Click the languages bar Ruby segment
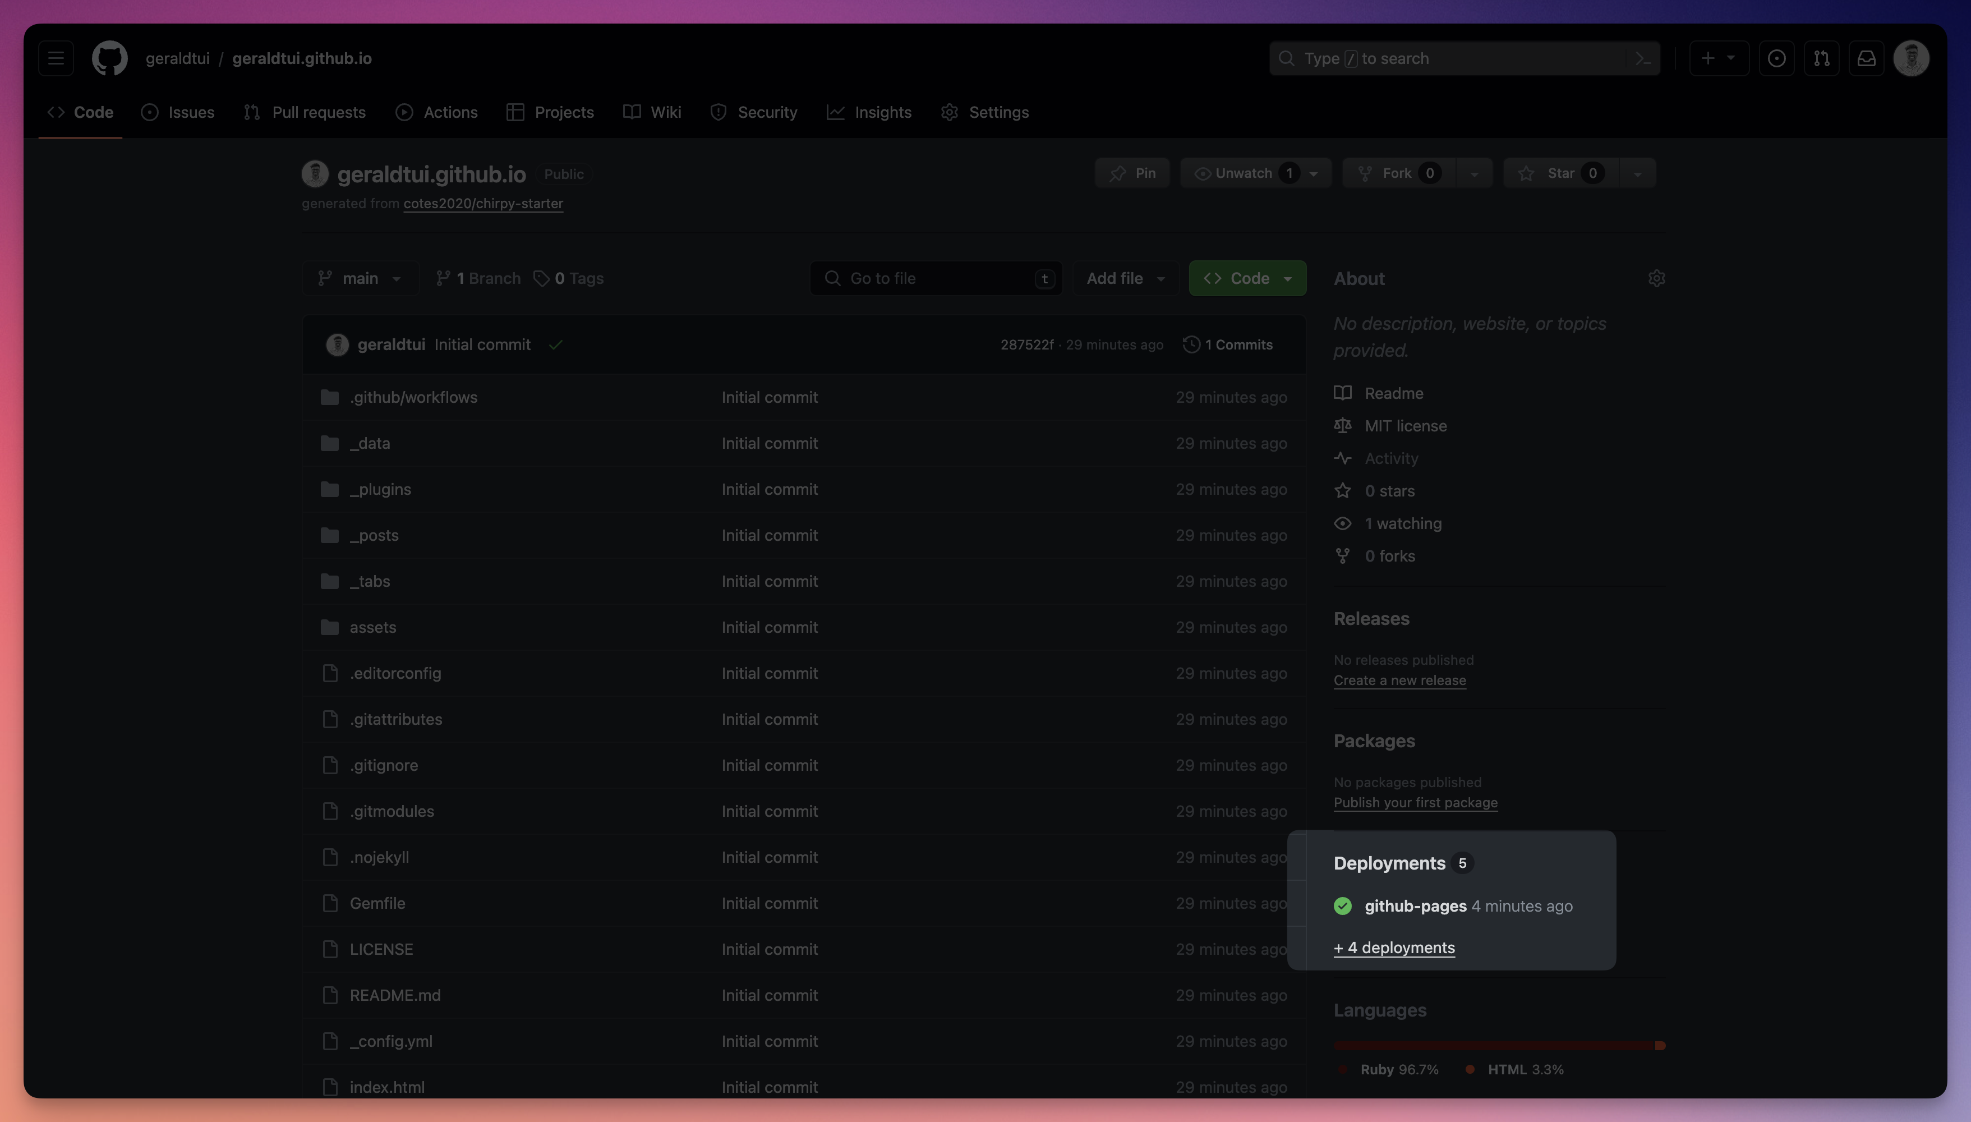1971x1122 pixels. (x=1494, y=1046)
